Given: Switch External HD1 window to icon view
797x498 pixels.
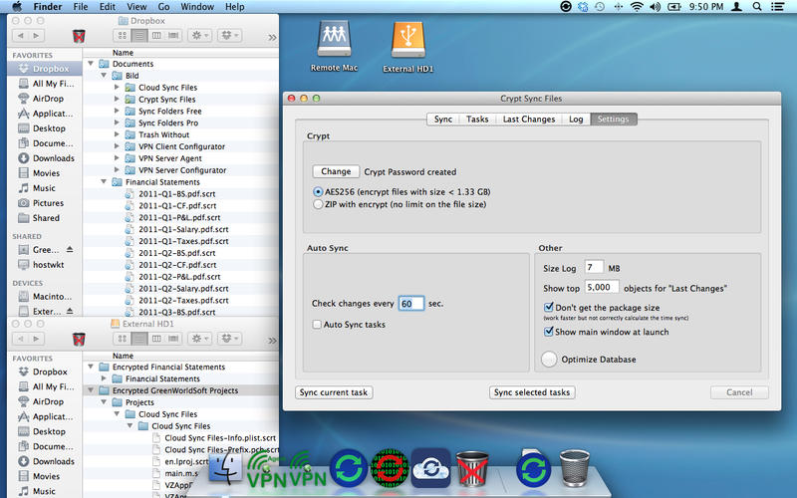Looking at the screenshot, I should [122, 339].
